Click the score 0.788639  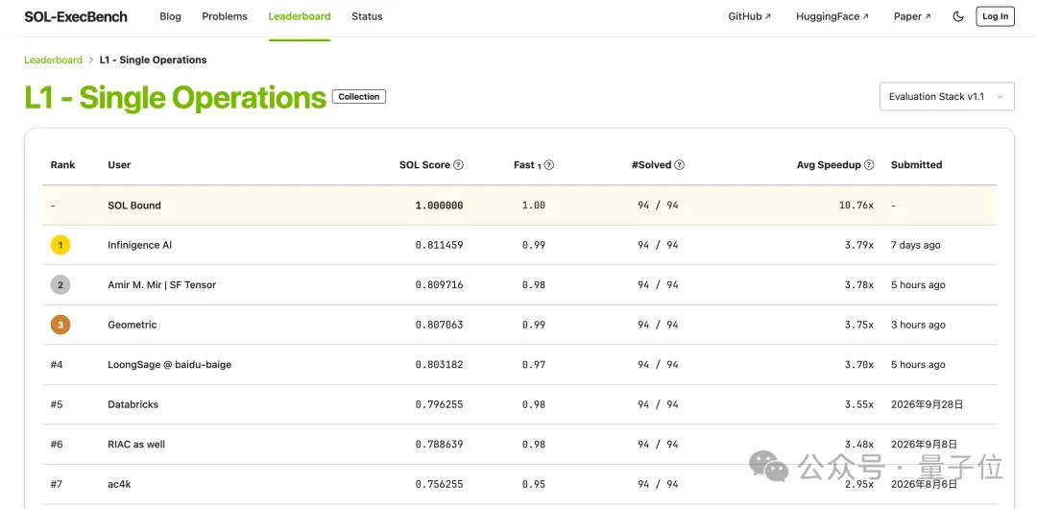point(439,444)
